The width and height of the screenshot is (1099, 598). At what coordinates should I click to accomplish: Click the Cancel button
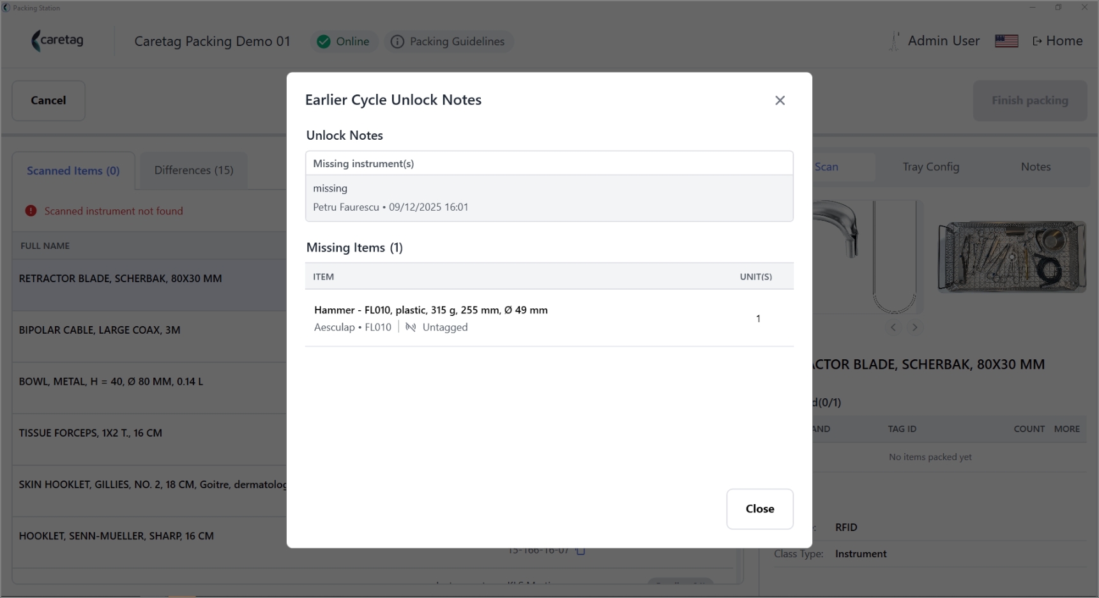click(49, 100)
